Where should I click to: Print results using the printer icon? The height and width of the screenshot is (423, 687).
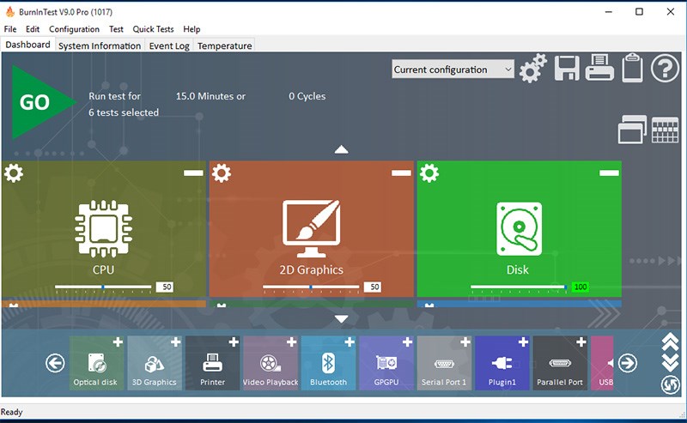pyautogui.click(x=599, y=68)
